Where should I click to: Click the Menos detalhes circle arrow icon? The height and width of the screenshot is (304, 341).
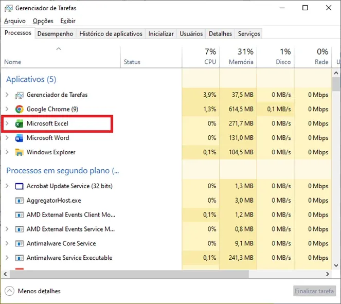pyautogui.click(x=9, y=291)
